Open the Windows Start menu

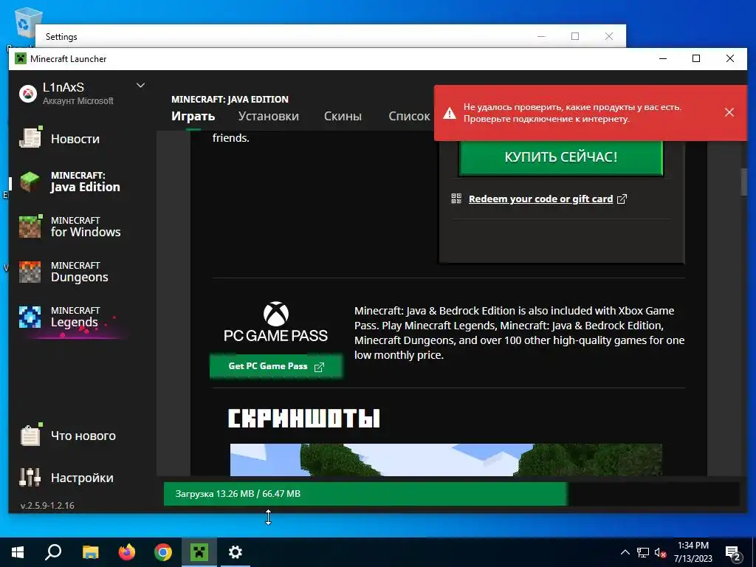coord(18,552)
